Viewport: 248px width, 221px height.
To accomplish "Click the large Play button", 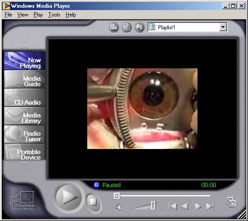I will tap(68, 198).
